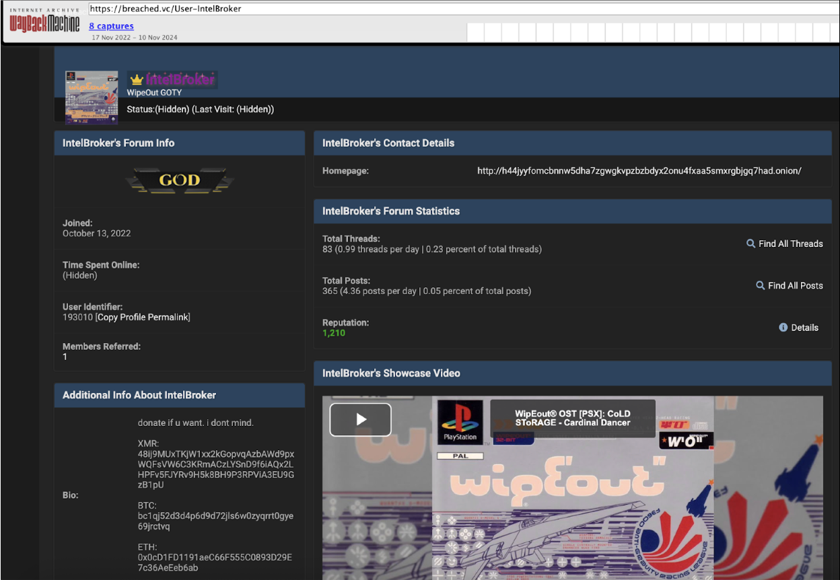Open the 8 captures link
This screenshot has width=840, height=580.
[x=111, y=26]
